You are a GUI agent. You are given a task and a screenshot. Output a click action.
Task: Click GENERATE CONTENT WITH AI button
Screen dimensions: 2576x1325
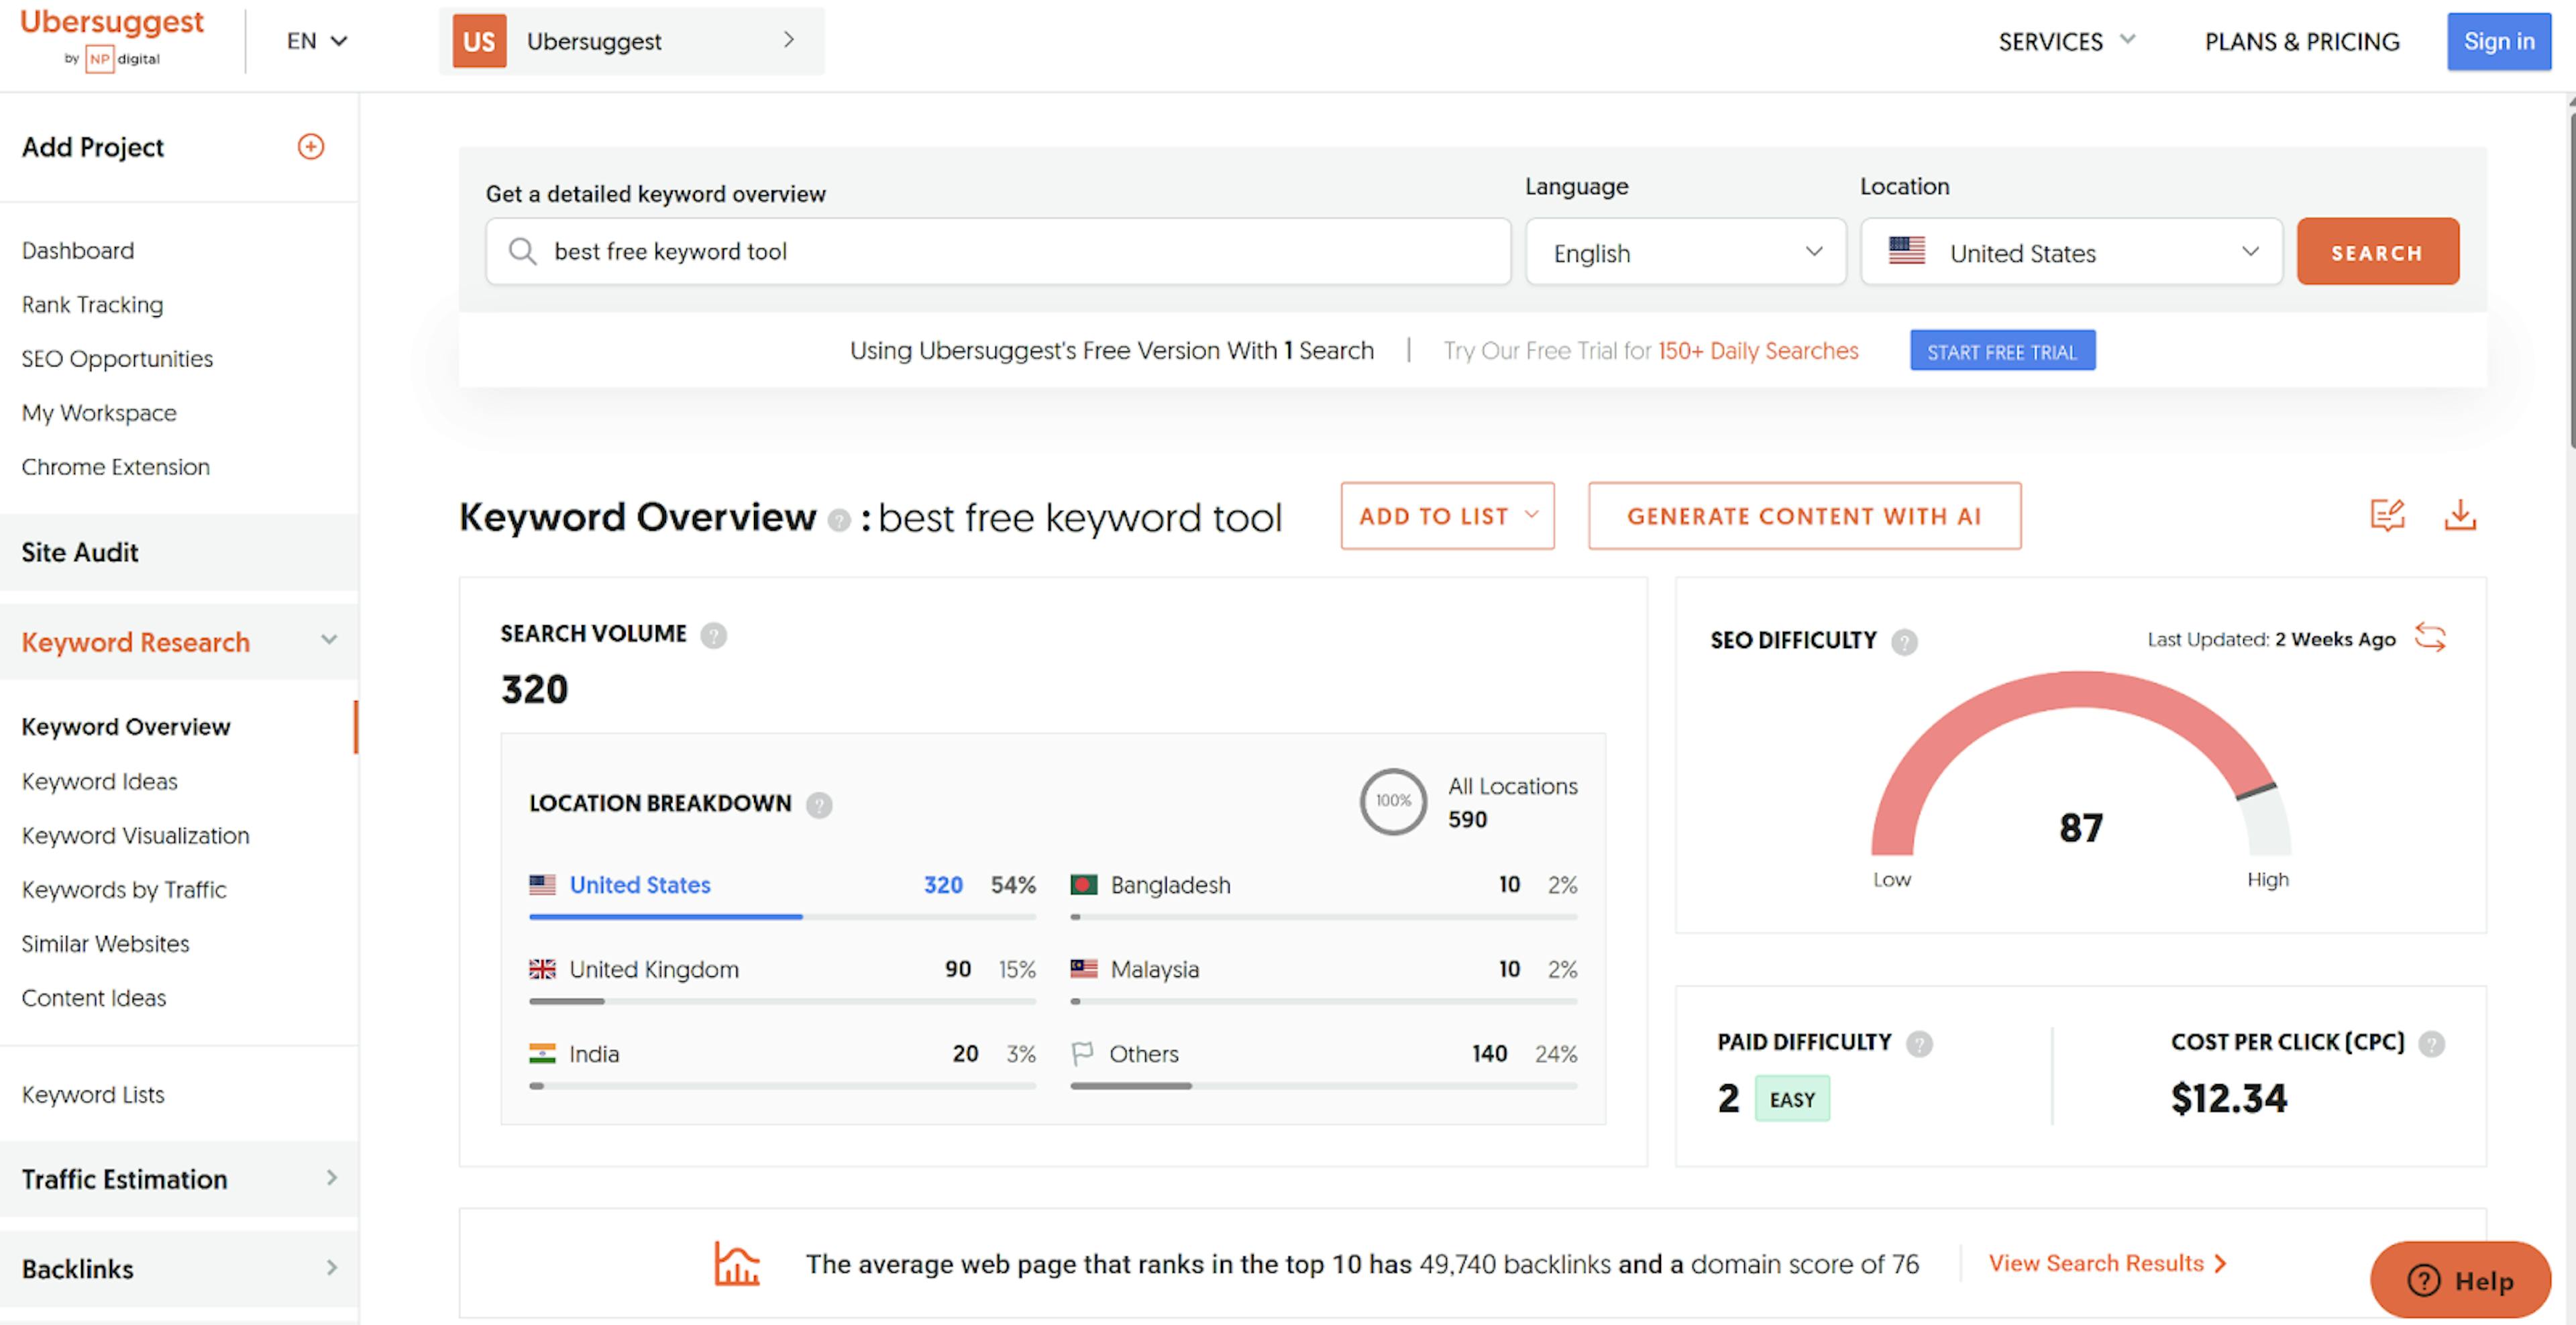tap(1804, 516)
